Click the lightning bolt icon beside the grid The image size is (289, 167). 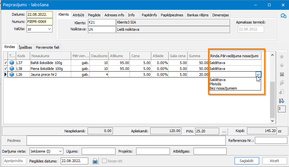click(x=281, y=83)
